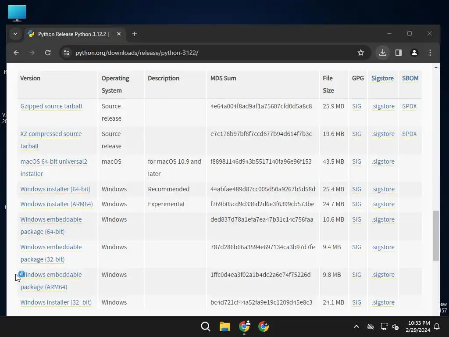This screenshot has width=449, height=337.
Task: Open Windows taskbar search
Action: tap(205, 326)
